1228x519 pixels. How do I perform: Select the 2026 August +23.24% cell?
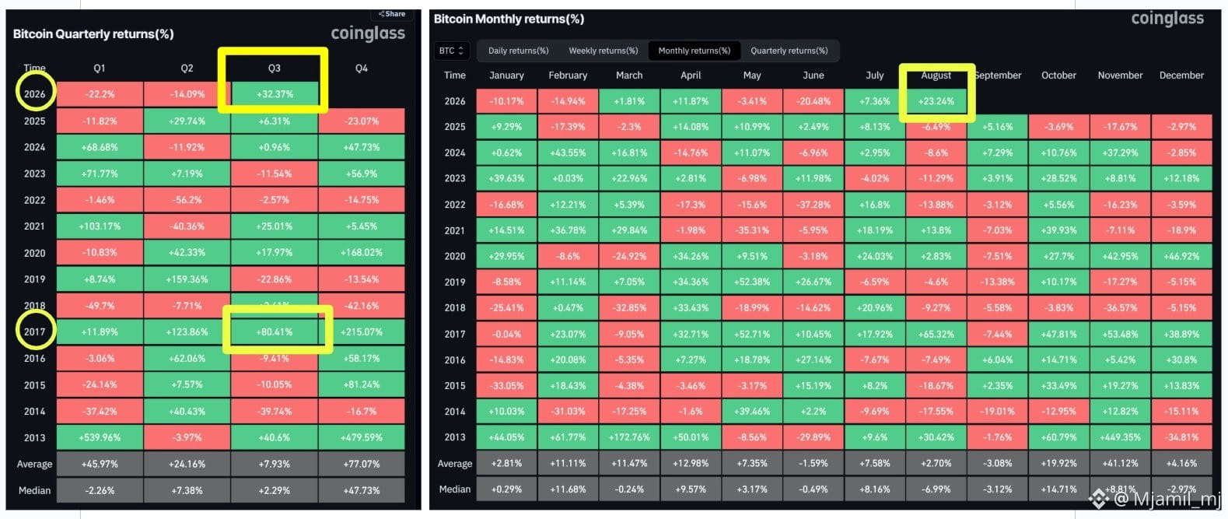pos(936,101)
